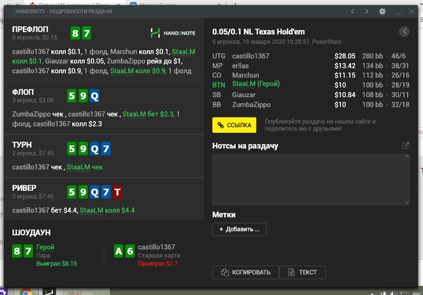Viewport: 423px width, 295px height.
Task: Go to previous hand arrow
Action: point(352,11)
